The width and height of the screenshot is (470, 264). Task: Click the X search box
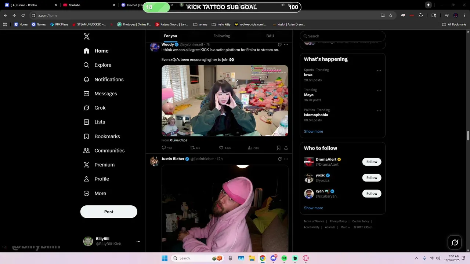pyautogui.click(x=343, y=36)
